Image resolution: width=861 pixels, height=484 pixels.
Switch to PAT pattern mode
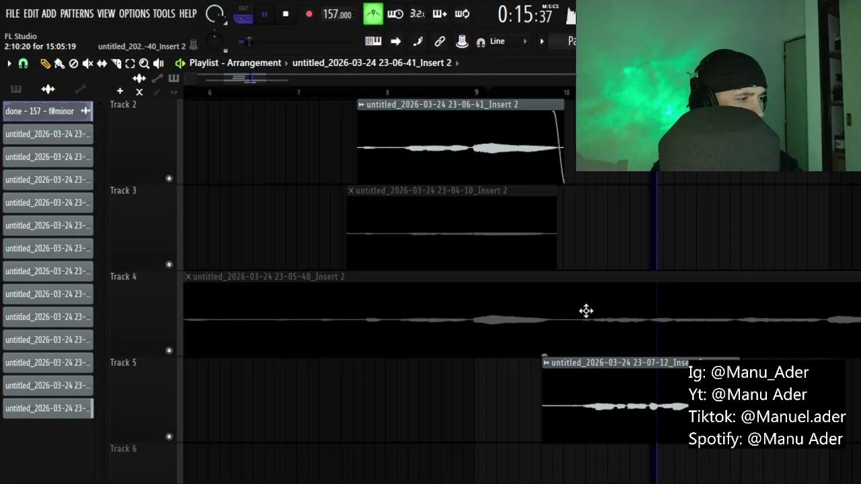pyautogui.click(x=244, y=9)
